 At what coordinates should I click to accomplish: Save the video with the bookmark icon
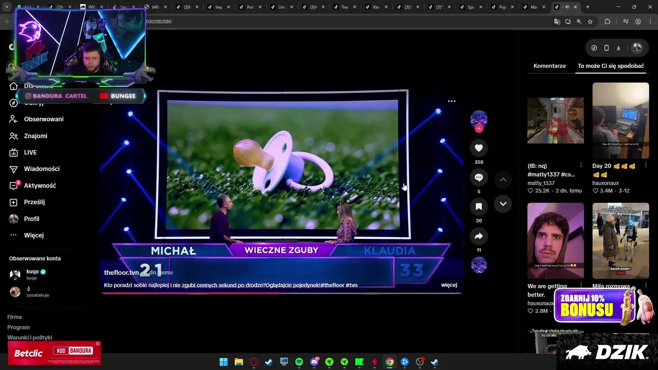(x=479, y=207)
